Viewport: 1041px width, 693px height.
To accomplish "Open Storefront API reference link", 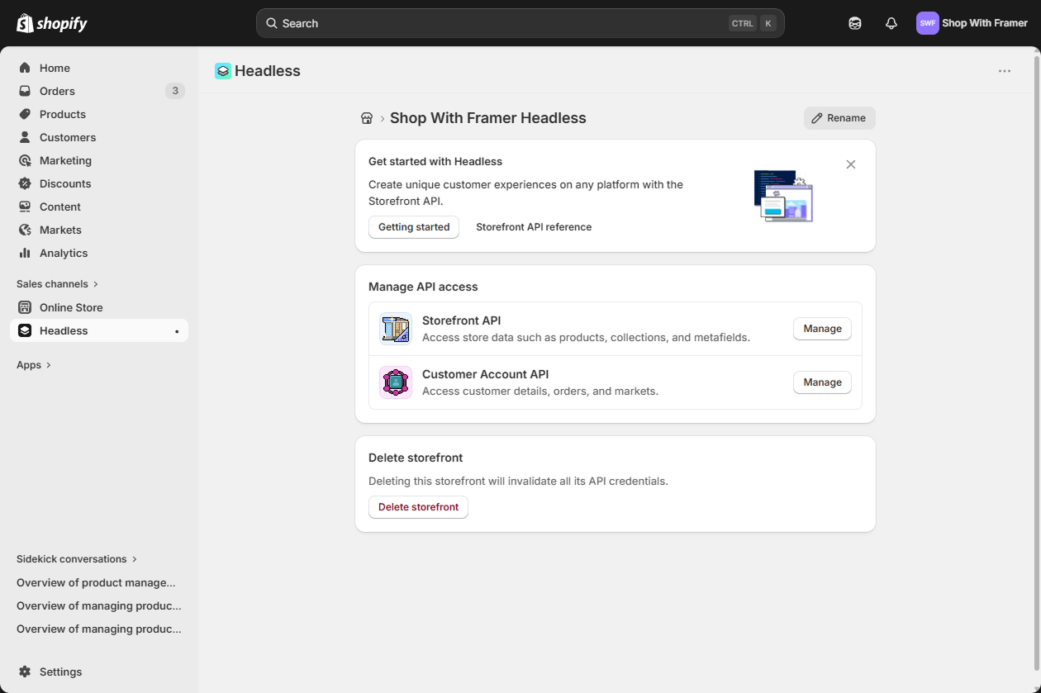I will [534, 227].
